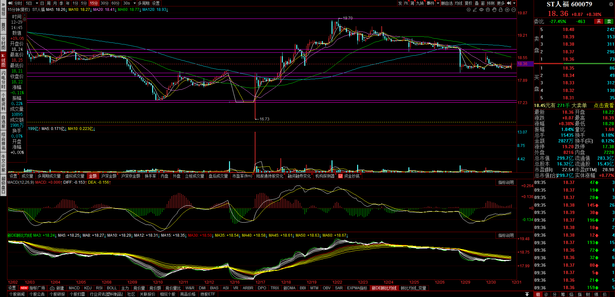Zoom out chart with minus icon

pyautogui.click(x=513, y=10)
